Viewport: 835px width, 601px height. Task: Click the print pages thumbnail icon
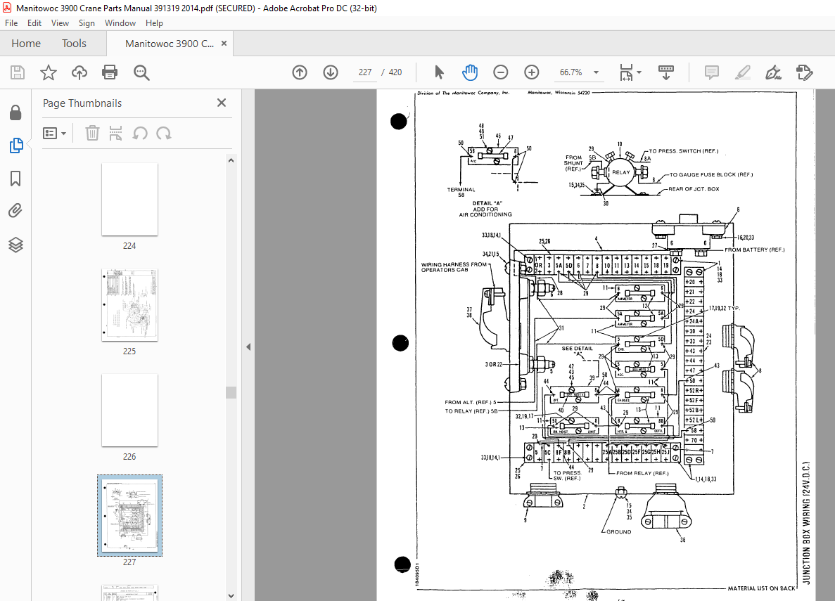coord(115,133)
